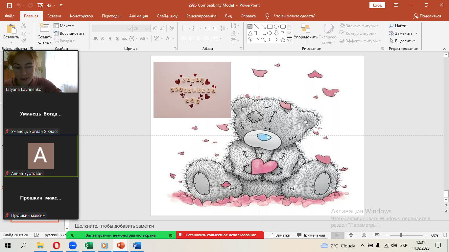This screenshot has height=252, width=449.
Task: Click the Найти search button
Action: (398, 26)
